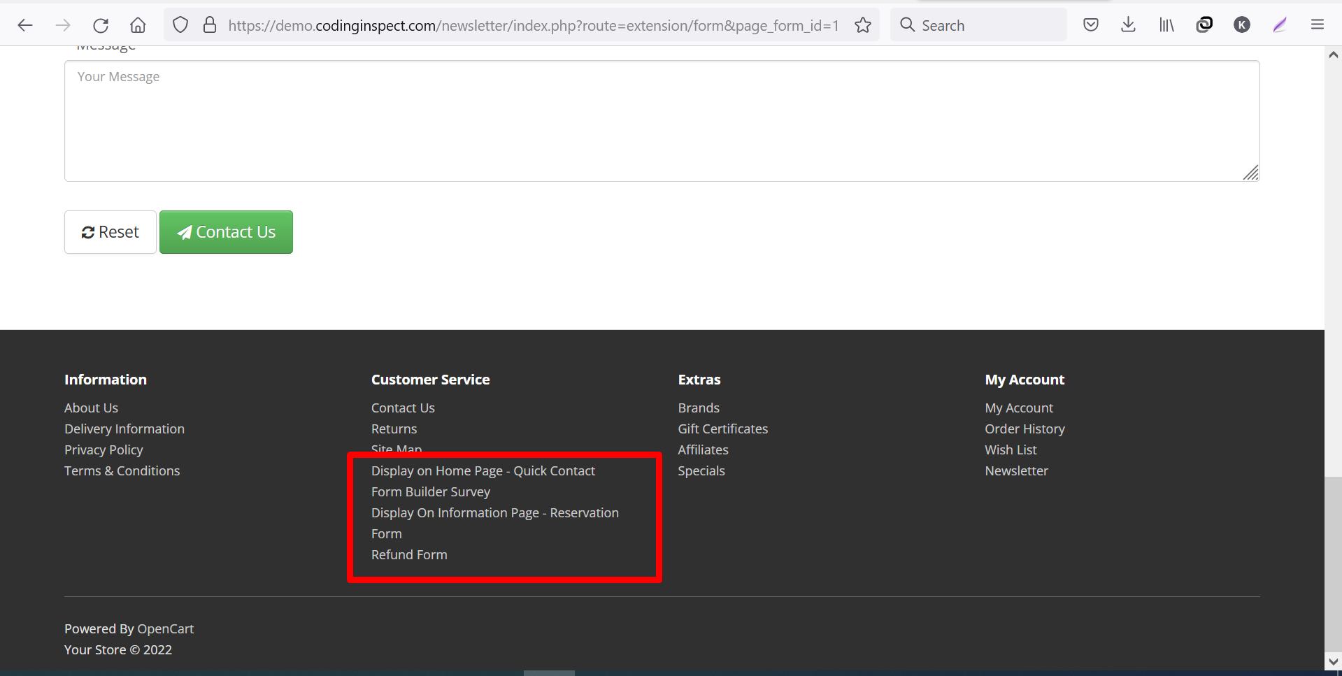Viewport: 1342px width, 676px height.
Task: Save page to Pocket icon
Action: pos(1090,25)
